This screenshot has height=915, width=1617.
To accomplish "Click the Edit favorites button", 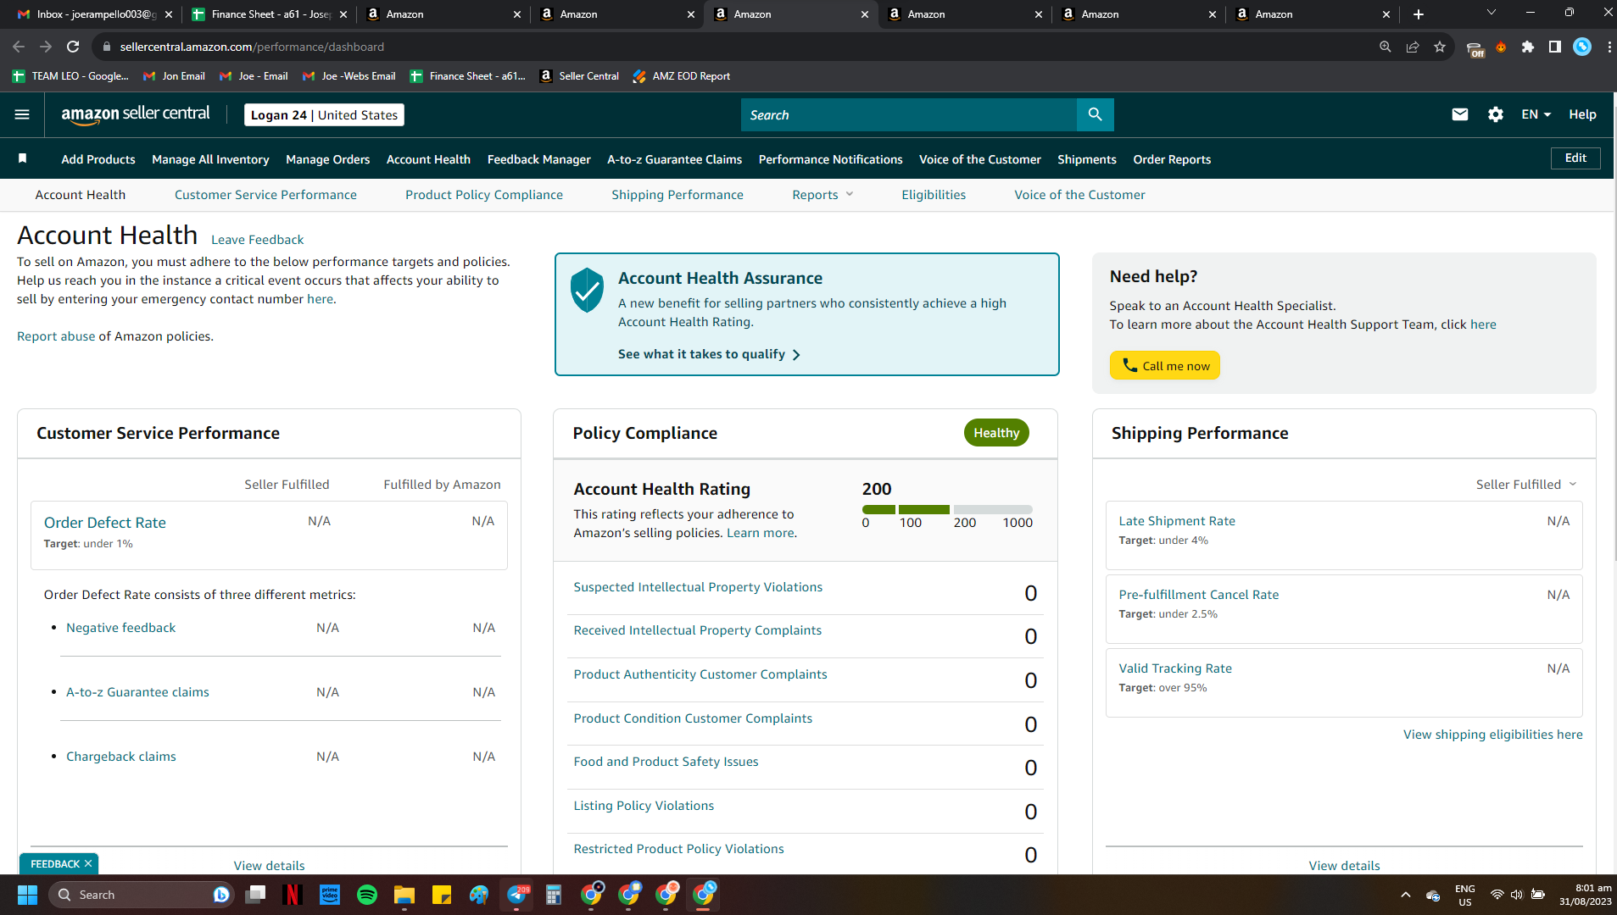I will pos(1575,158).
